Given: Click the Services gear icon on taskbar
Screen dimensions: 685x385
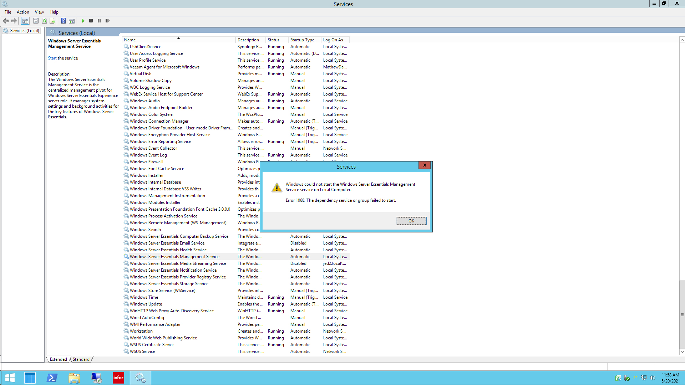Looking at the screenshot, I should pyautogui.click(x=140, y=378).
